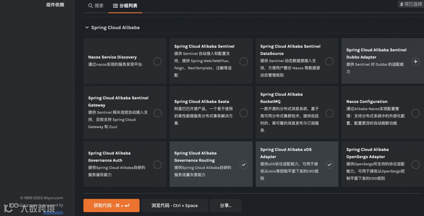This screenshot has height=216, width=424.
Task: Open the 2 项已选择 indicator
Action: 411,4
